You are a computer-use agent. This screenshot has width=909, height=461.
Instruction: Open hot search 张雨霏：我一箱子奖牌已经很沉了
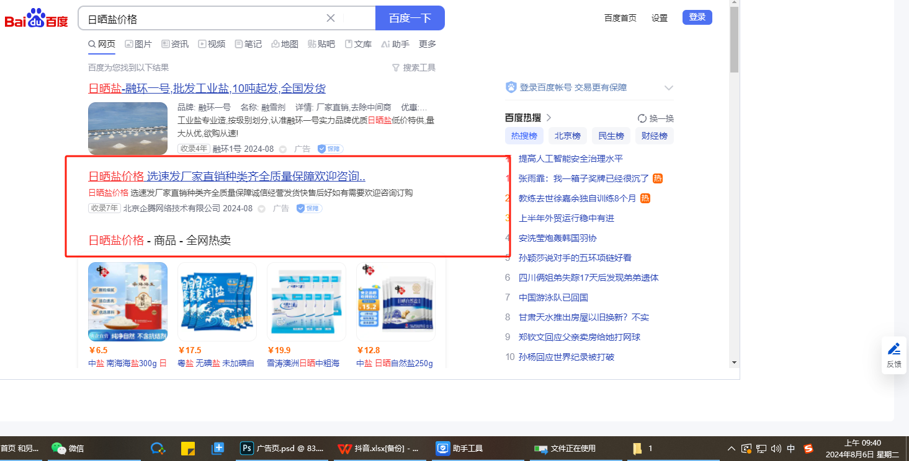[584, 178]
